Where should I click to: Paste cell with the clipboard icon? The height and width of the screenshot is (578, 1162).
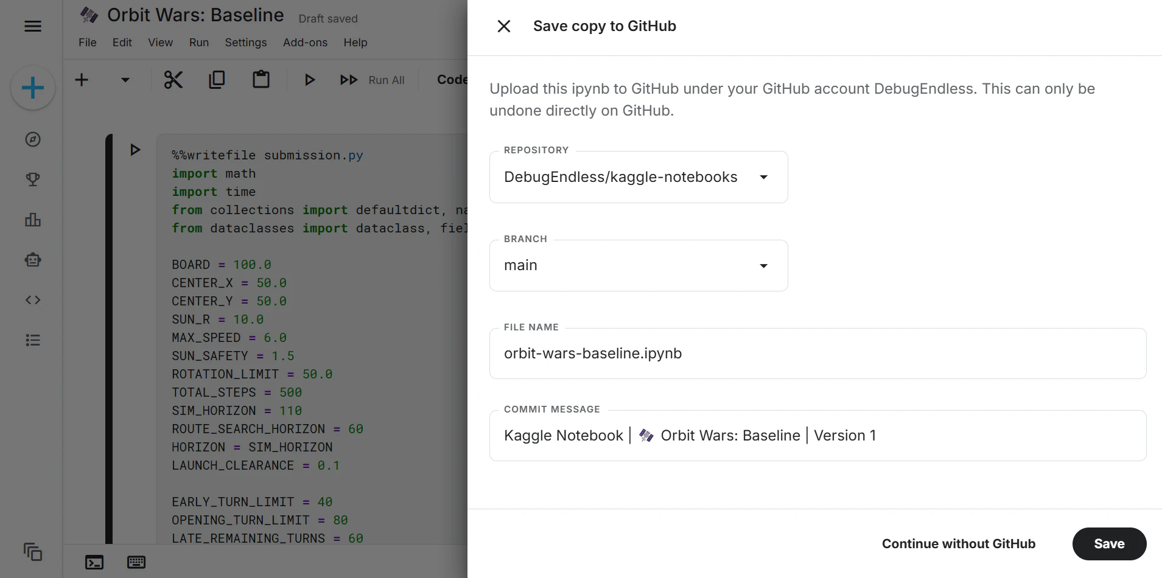(261, 80)
